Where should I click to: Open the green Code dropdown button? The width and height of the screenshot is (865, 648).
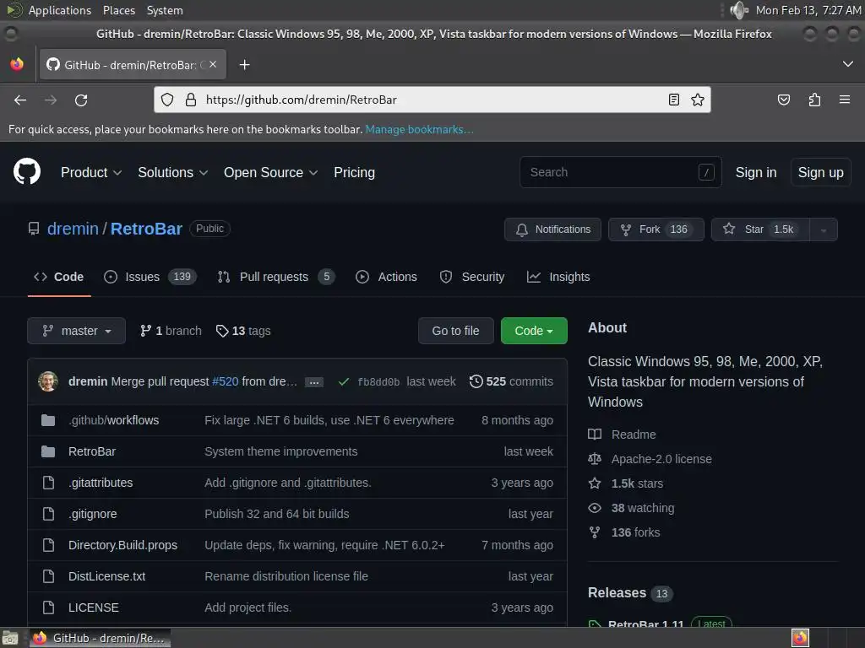[x=534, y=331]
